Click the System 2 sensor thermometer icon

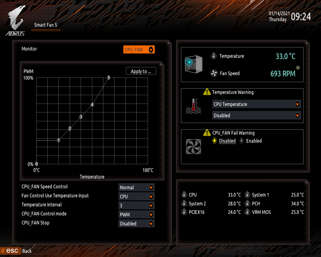[x=184, y=204]
